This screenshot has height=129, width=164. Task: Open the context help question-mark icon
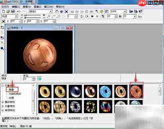[x=140, y=11]
